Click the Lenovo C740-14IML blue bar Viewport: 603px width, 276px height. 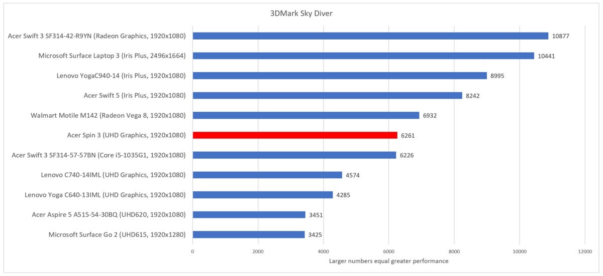(267, 175)
